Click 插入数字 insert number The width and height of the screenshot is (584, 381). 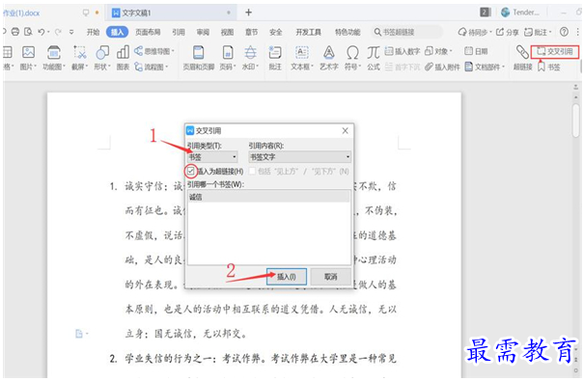(403, 51)
